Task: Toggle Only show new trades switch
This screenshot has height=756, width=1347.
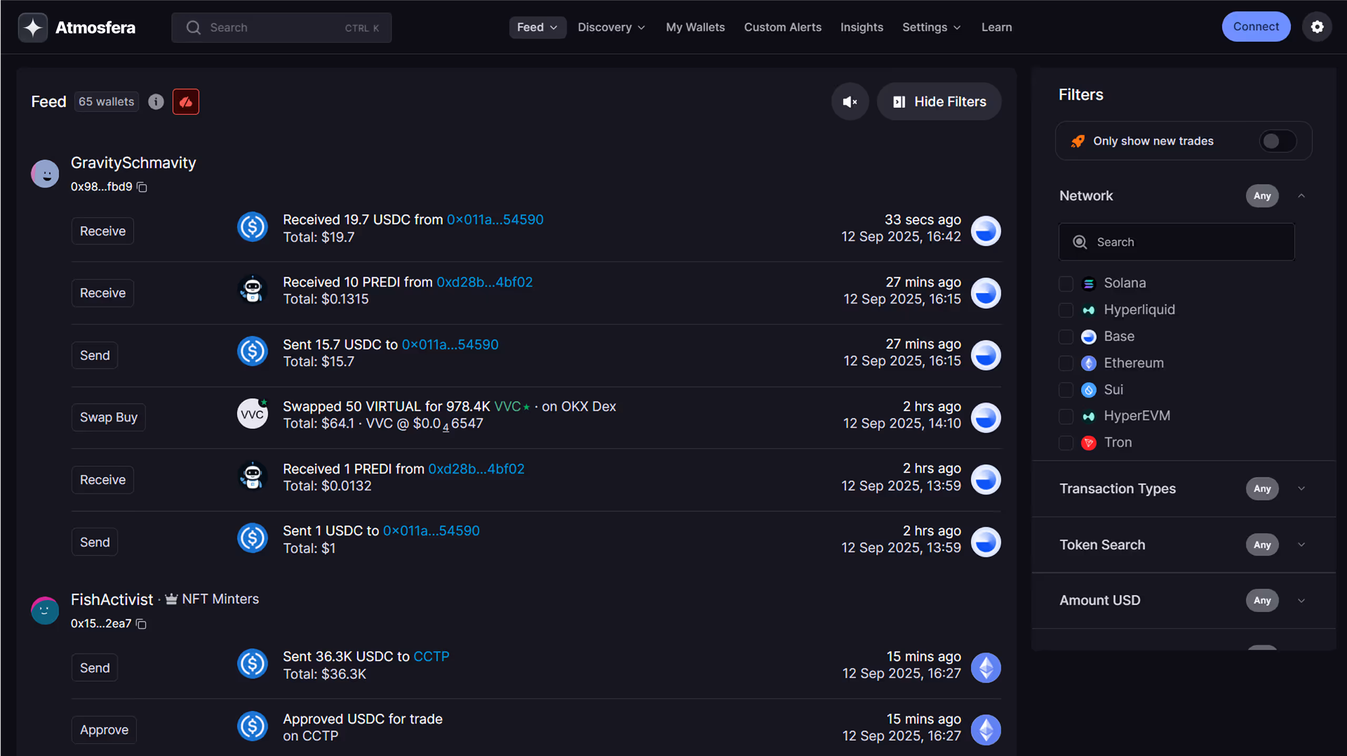Action: click(x=1278, y=141)
